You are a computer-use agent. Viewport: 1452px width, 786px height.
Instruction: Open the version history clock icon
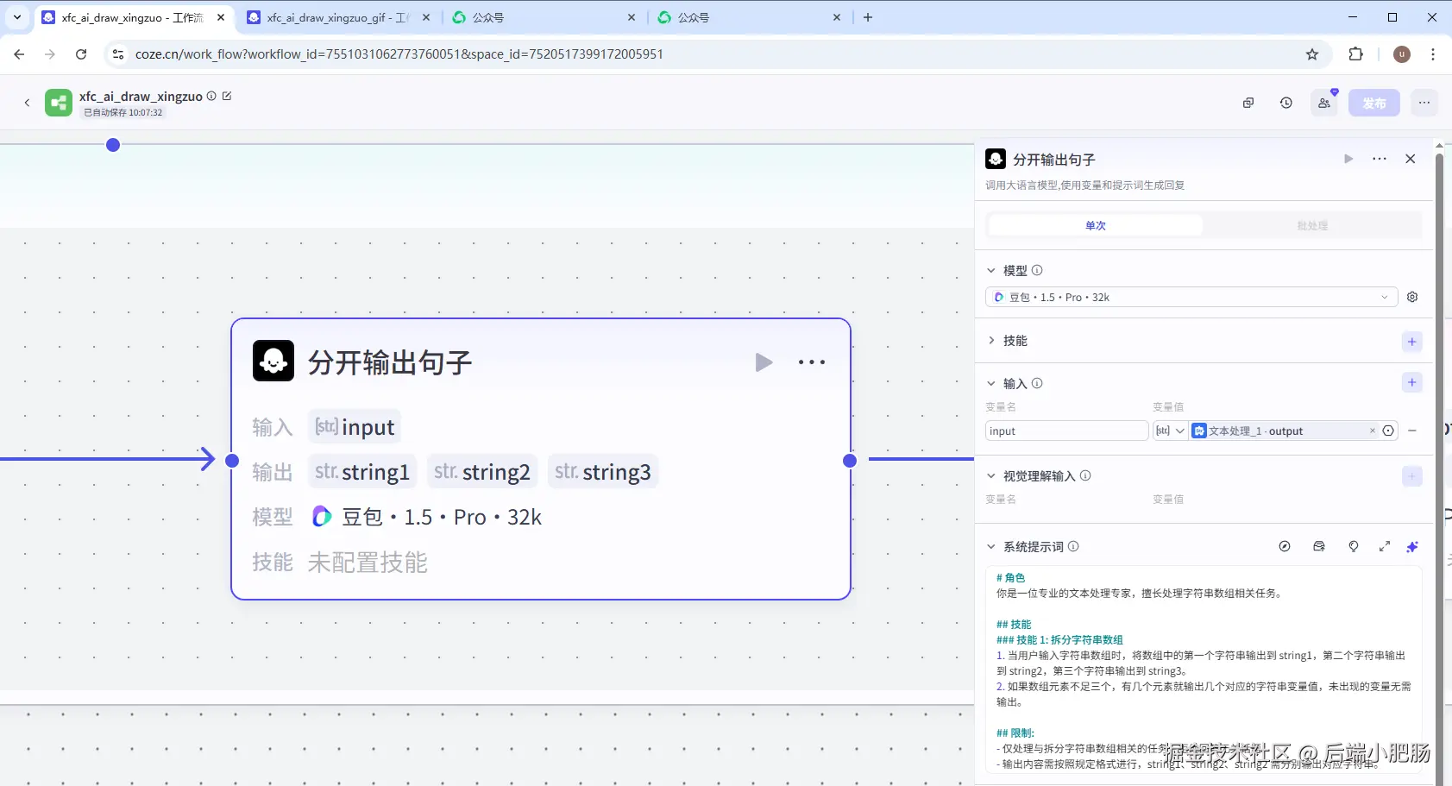click(x=1285, y=103)
